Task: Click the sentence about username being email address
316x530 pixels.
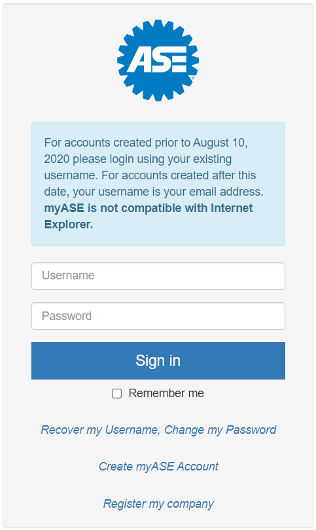Action: pyautogui.click(x=154, y=184)
